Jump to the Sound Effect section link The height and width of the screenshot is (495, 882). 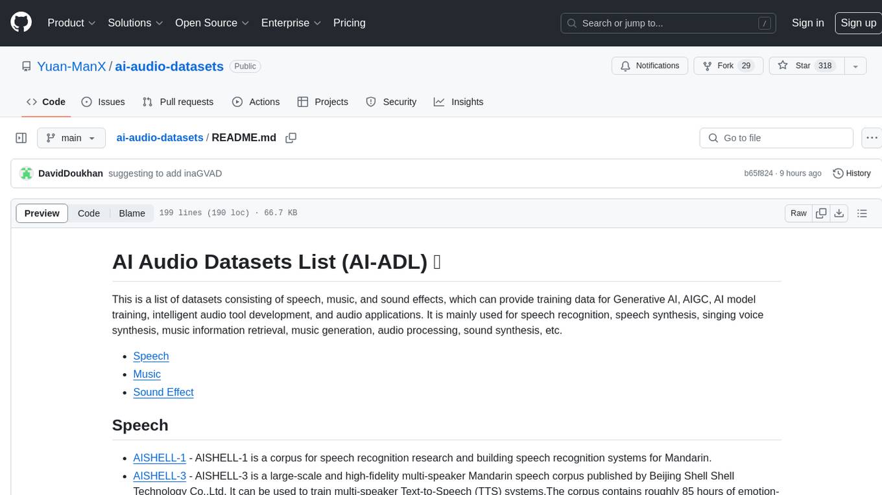point(163,393)
